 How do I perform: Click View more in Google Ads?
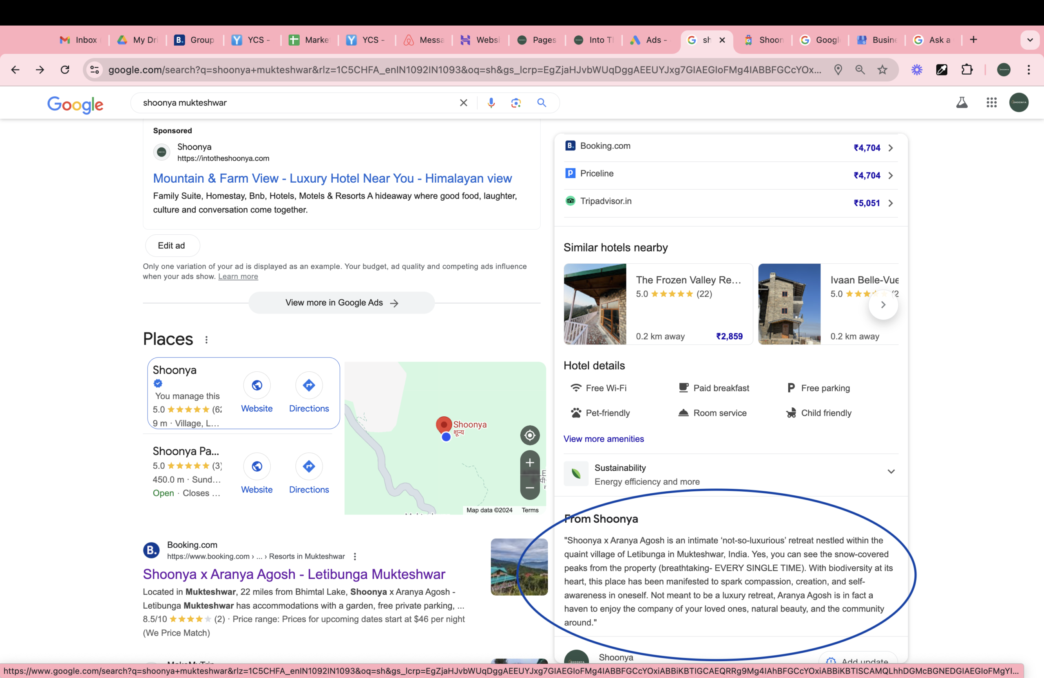(341, 303)
